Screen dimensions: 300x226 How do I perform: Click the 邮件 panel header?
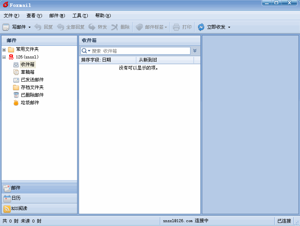pos(39,40)
